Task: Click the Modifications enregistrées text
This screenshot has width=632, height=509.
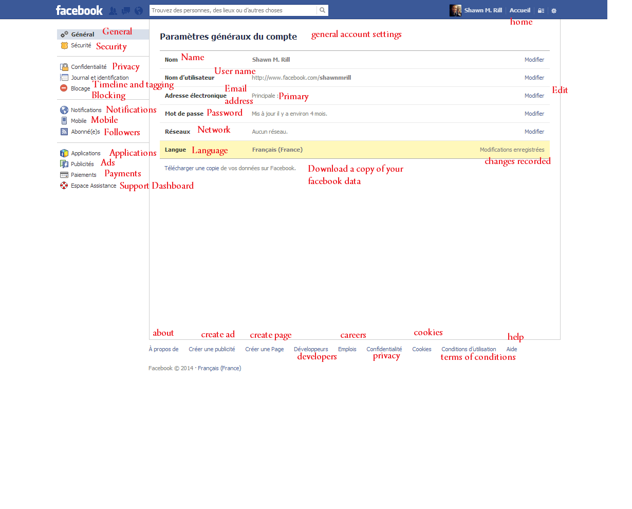Action: (512, 150)
